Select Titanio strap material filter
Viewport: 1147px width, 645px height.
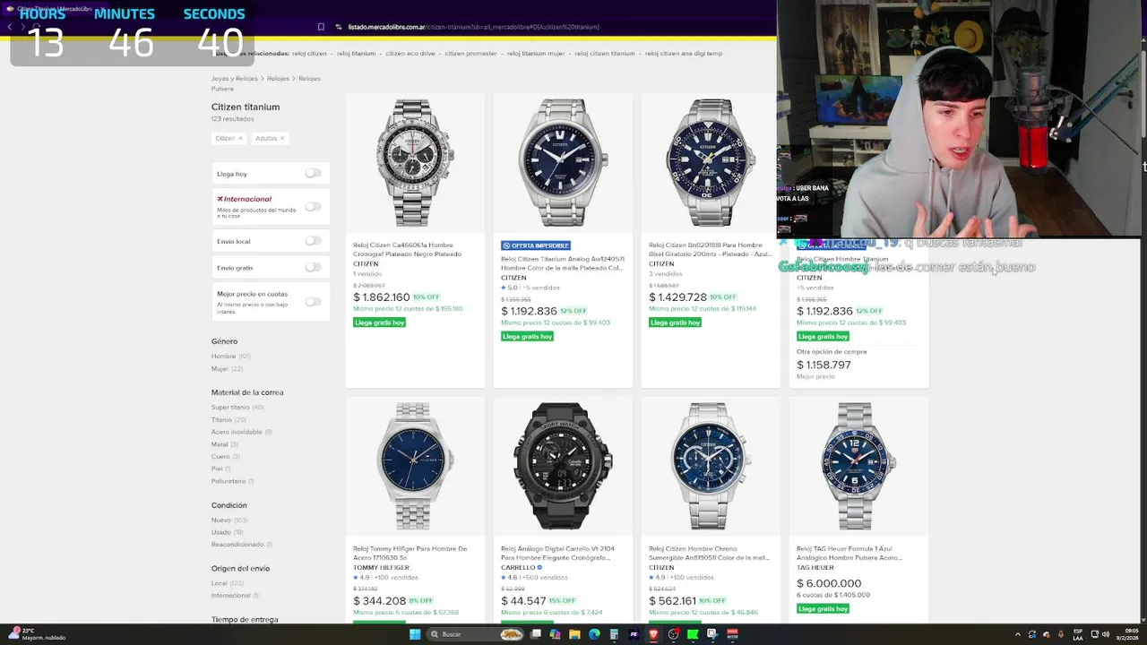(229, 419)
